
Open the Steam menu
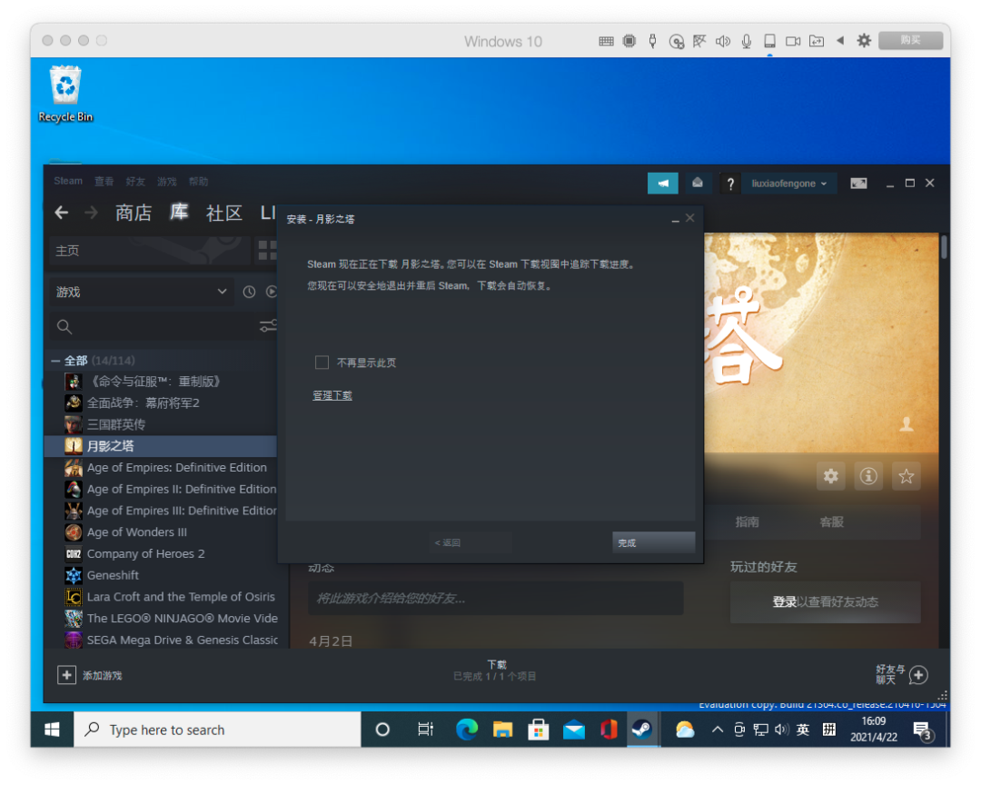pyautogui.click(x=67, y=181)
